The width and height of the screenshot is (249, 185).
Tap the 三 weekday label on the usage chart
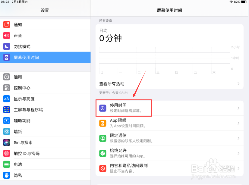[158, 72]
